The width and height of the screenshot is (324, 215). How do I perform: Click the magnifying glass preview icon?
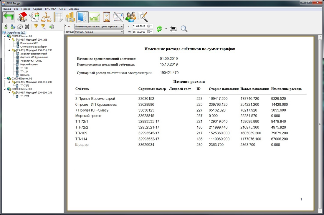click(x=184, y=29)
